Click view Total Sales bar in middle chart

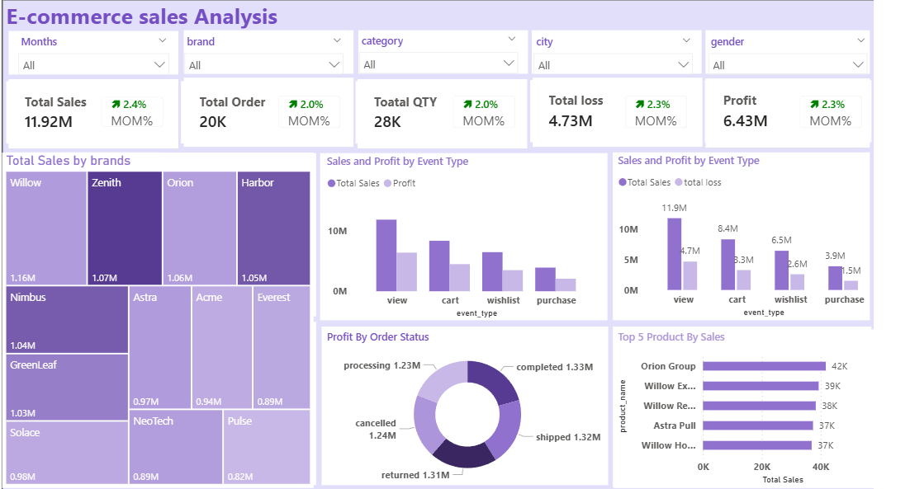(386, 255)
